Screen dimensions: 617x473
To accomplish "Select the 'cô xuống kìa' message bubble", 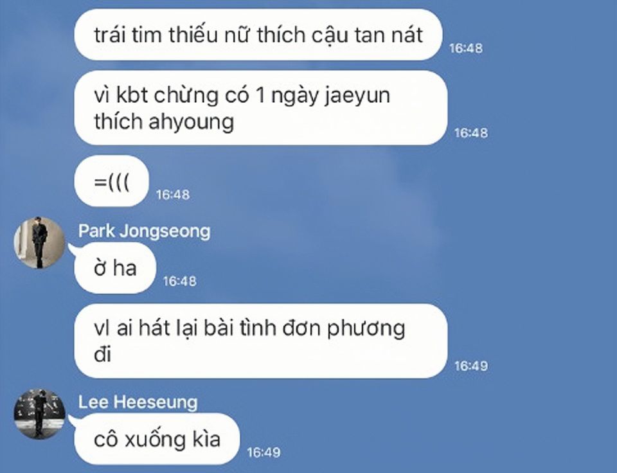I will [x=157, y=439].
